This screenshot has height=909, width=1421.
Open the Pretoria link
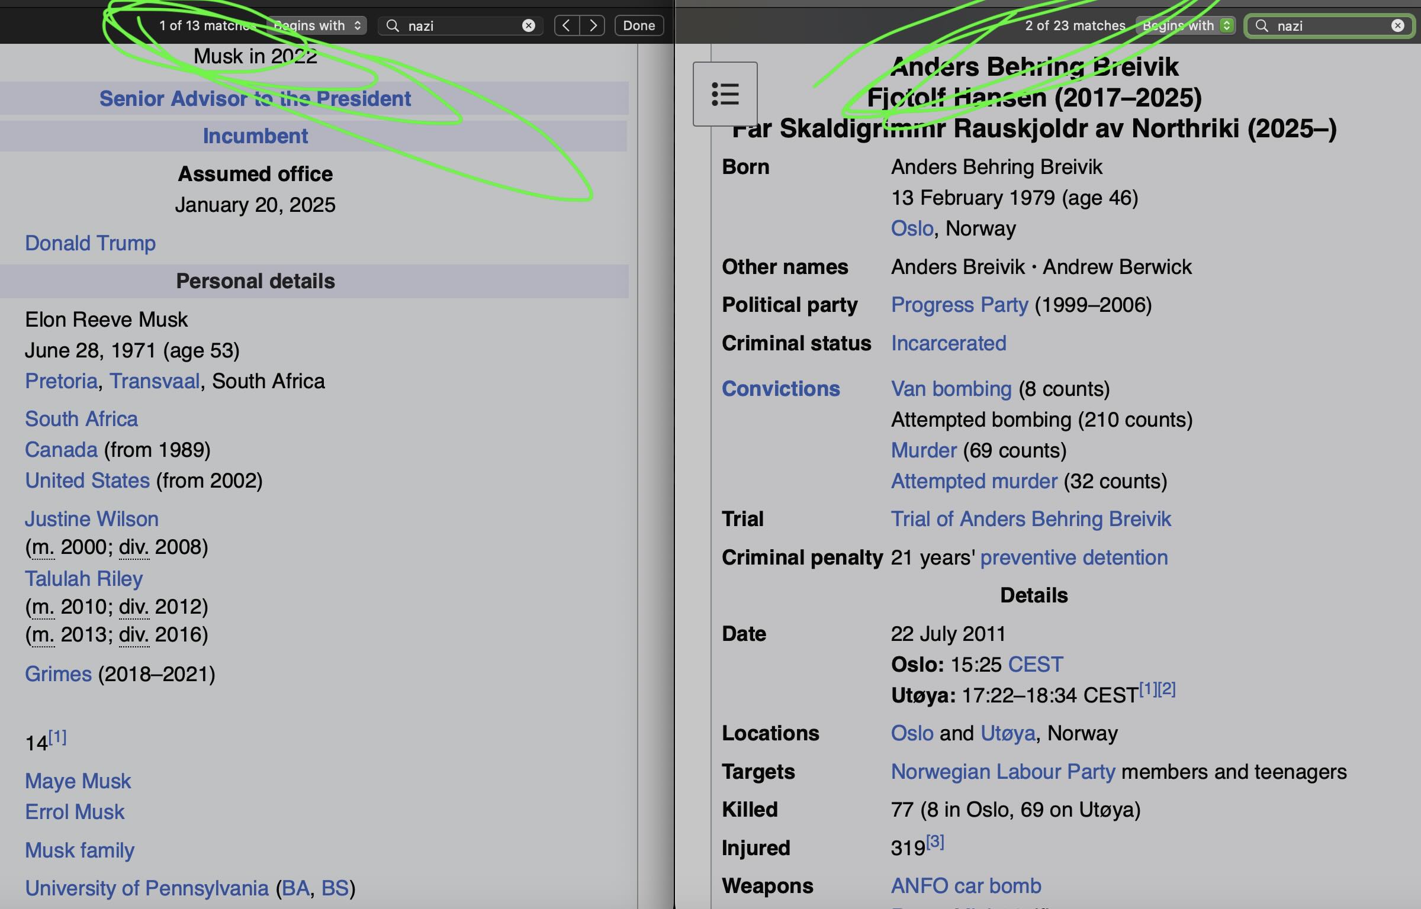61,381
